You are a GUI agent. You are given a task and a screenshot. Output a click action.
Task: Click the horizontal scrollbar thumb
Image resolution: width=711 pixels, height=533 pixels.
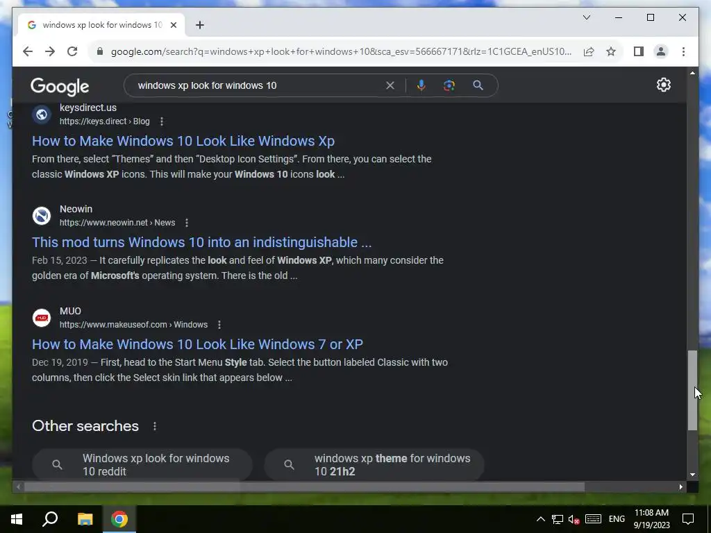pos(304,487)
